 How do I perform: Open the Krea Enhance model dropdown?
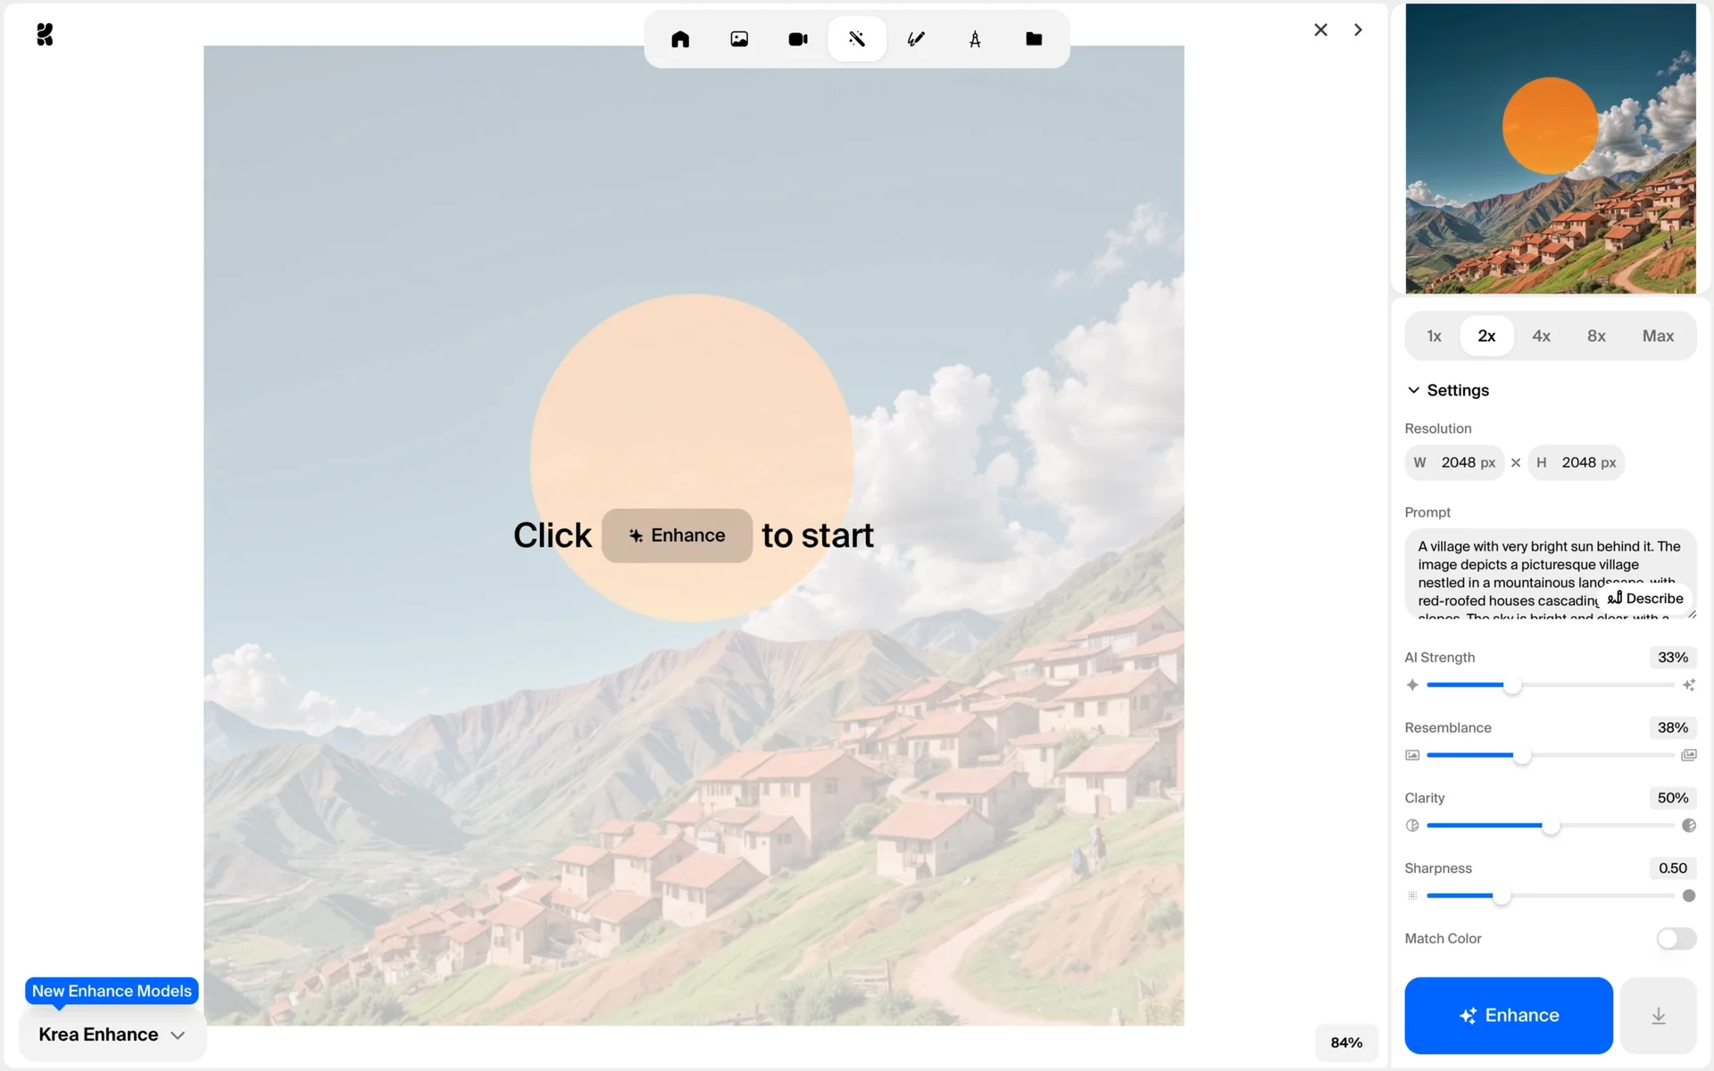tap(112, 1034)
